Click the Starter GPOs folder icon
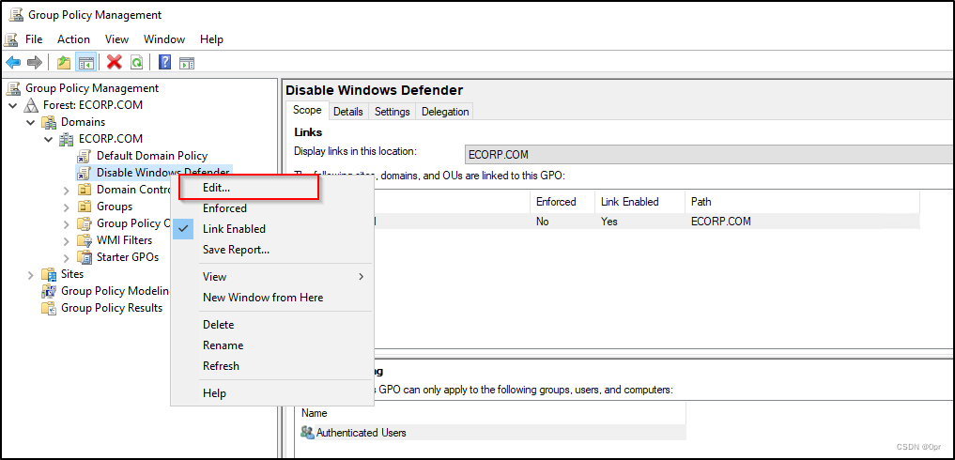The width and height of the screenshot is (955, 460). 85,257
